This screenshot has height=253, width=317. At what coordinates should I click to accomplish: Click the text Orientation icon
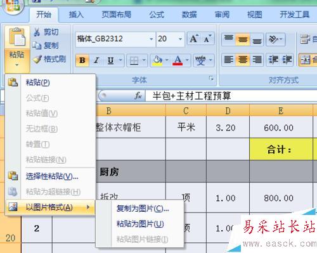pos(273,39)
